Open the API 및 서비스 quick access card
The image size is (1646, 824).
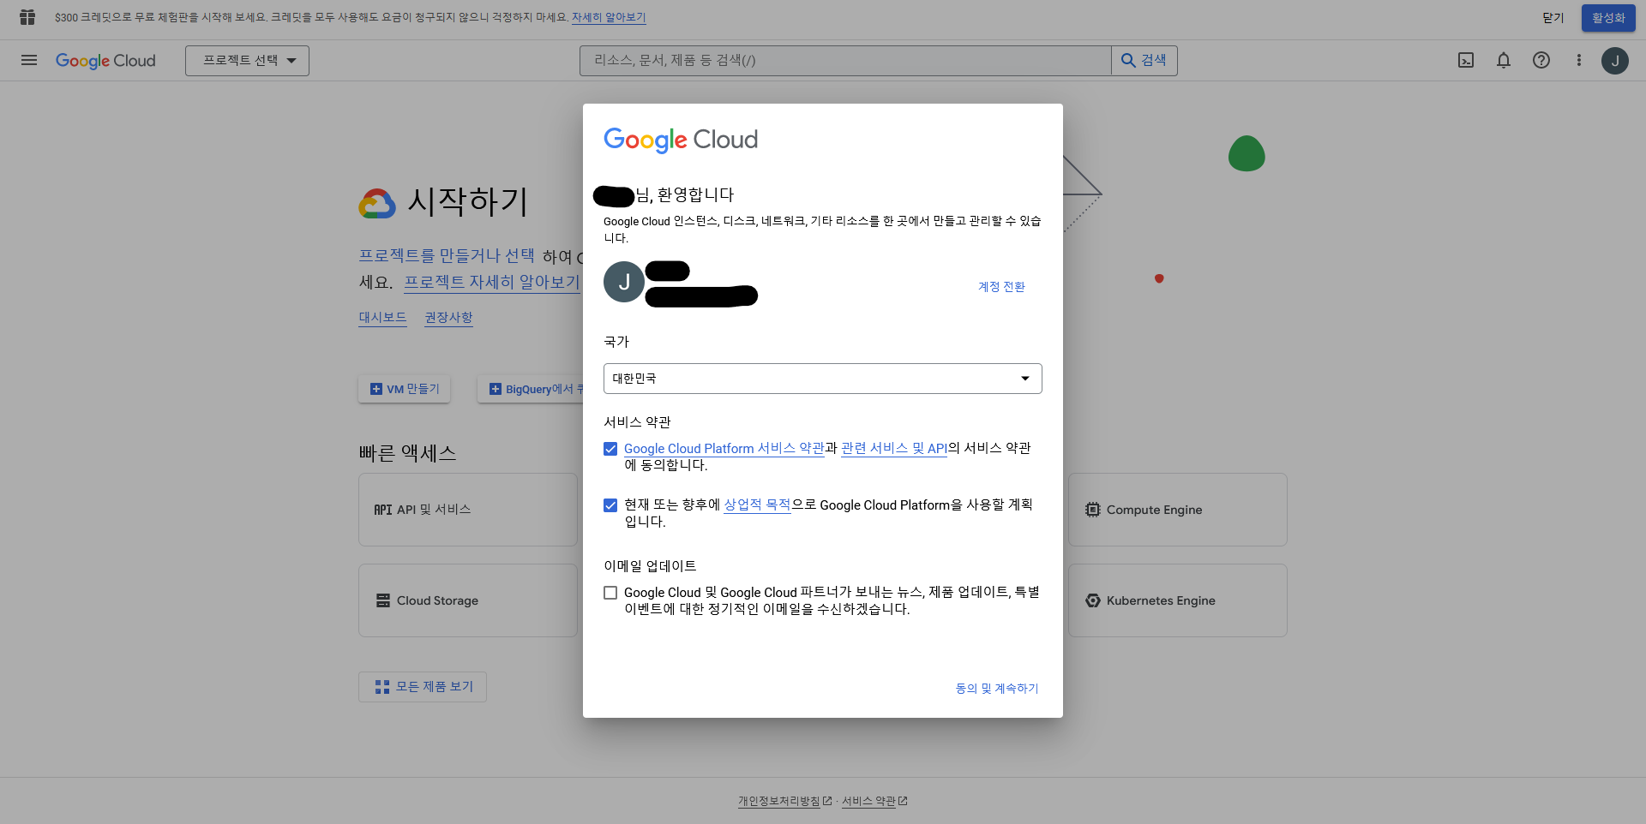(468, 510)
